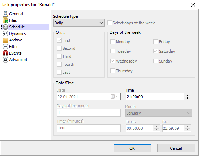This screenshot has width=199, height=156.
Task: Switch to the Advanced page label
Action: [x=18, y=60]
